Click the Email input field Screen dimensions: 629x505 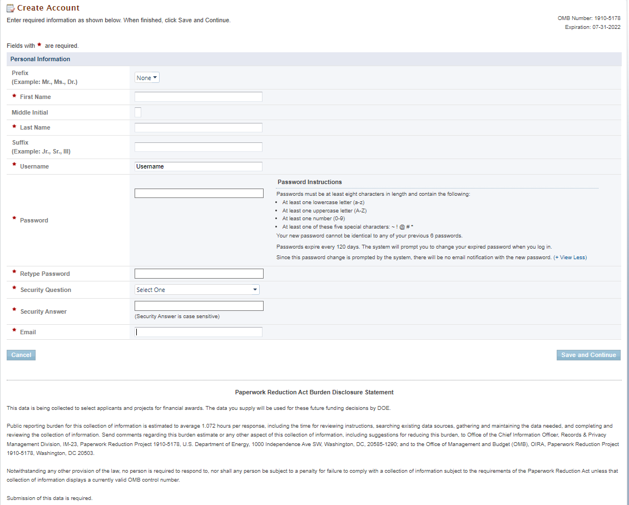pos(199,332)
